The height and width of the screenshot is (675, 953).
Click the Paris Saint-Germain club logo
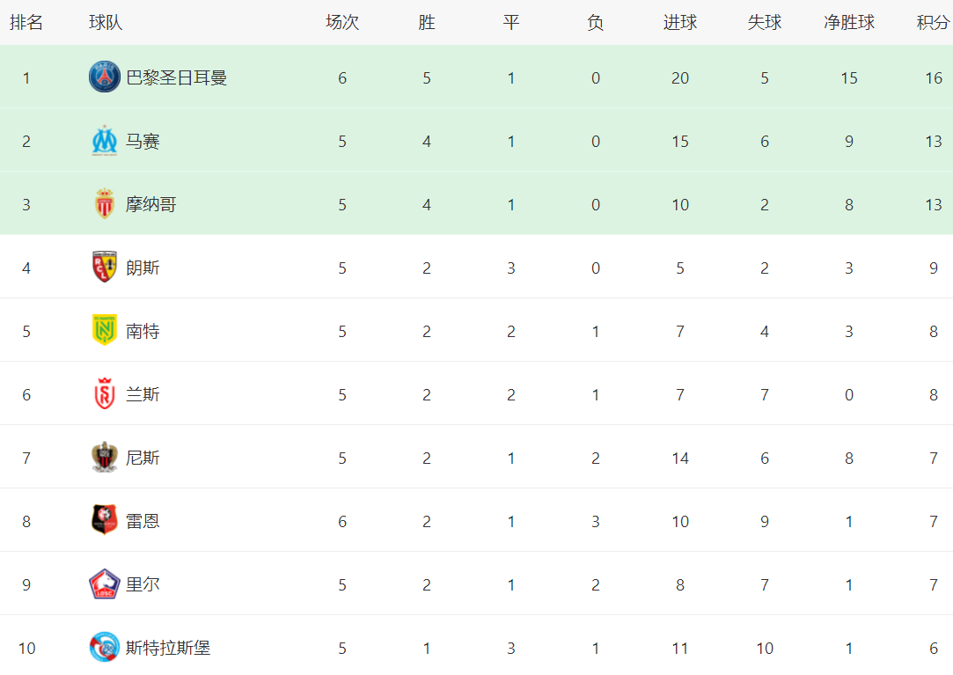tap(105, 77)
